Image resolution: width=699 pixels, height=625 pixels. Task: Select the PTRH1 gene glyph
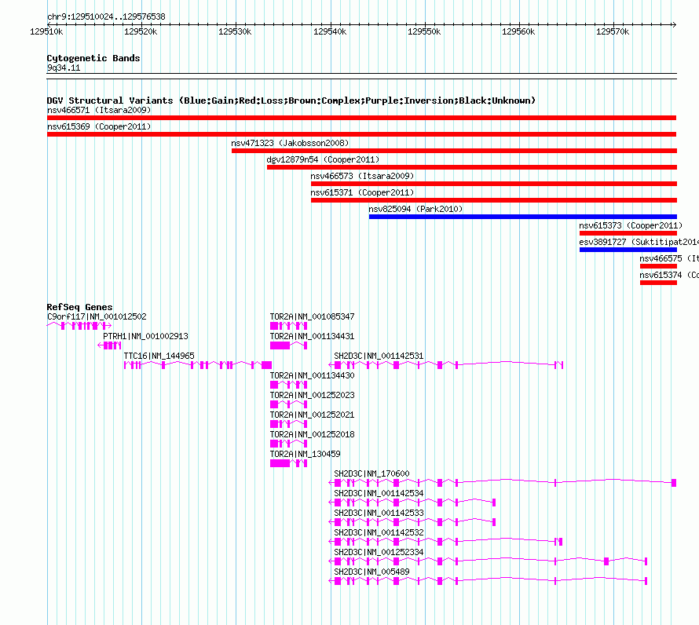[109, 345]
